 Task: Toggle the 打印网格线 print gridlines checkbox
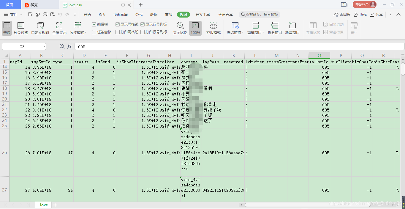click(118, 32)
